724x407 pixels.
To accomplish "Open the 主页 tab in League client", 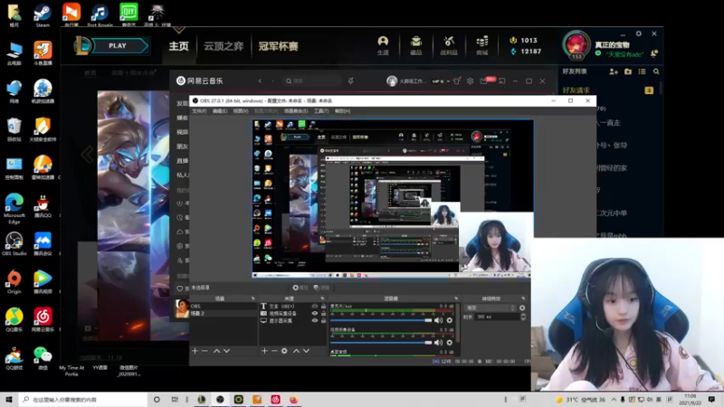I will click(x=178, y=46).
